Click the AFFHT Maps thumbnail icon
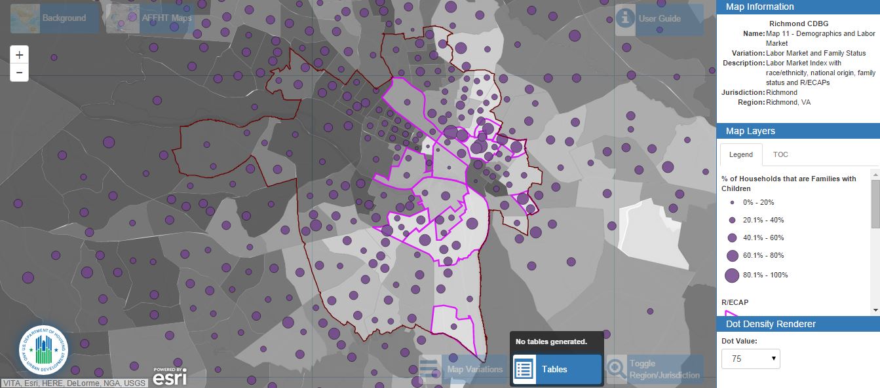The image size is (880, 388). (x=122, y=18)
